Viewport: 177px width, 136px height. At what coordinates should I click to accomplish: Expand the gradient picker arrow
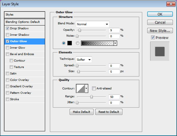(x=115, y=43)
